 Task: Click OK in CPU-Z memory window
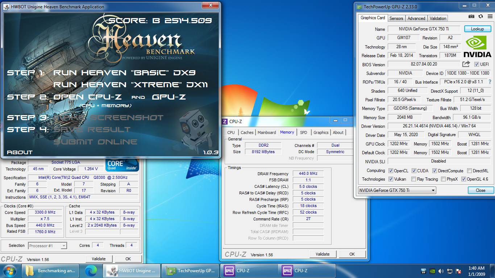[x=352, y=254]
